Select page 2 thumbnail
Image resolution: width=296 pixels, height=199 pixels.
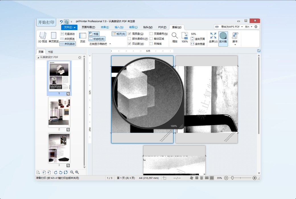click(59, 112)
